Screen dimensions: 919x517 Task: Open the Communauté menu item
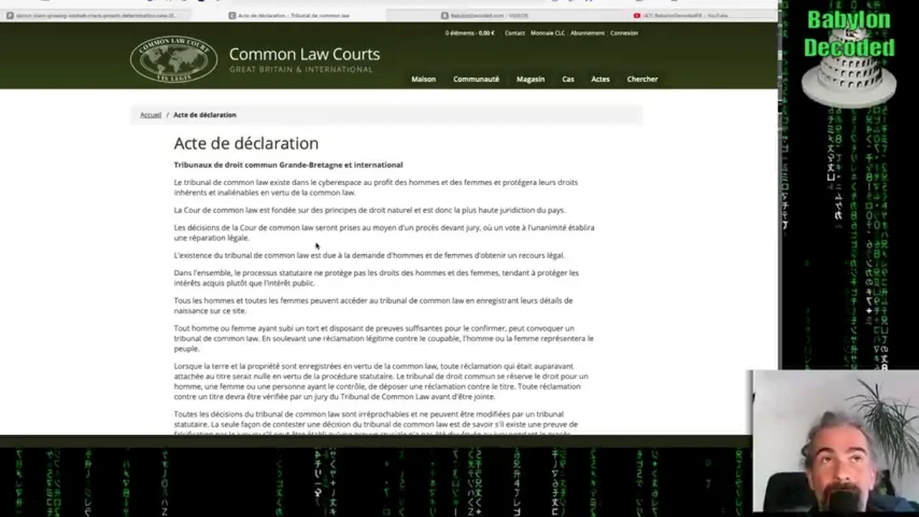[x=476, y=79]
